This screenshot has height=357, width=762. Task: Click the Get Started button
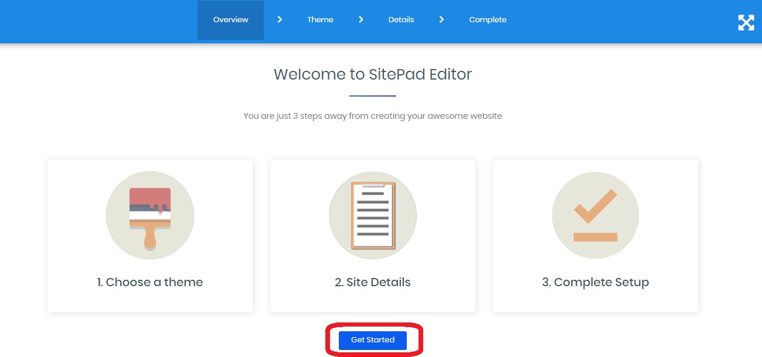(x=373, y=340)
